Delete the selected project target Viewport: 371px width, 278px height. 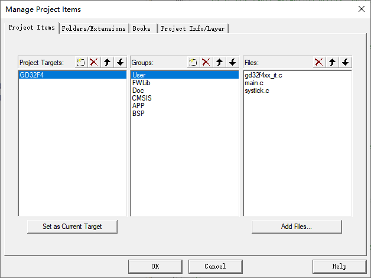click(94, 62)
